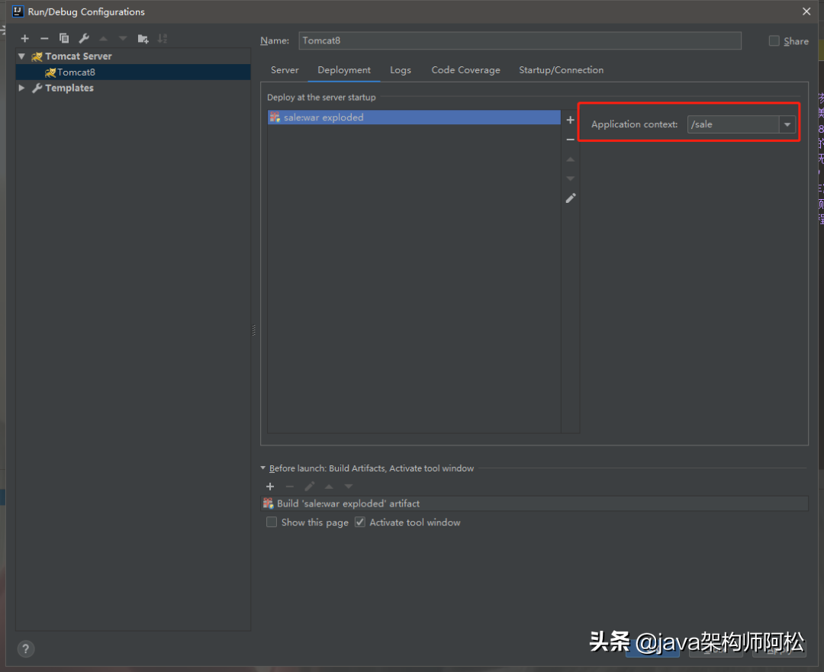The height and width of the screenshot is (672, 824).
Task: Add a before launch task
Action: [x=269, y=486]
